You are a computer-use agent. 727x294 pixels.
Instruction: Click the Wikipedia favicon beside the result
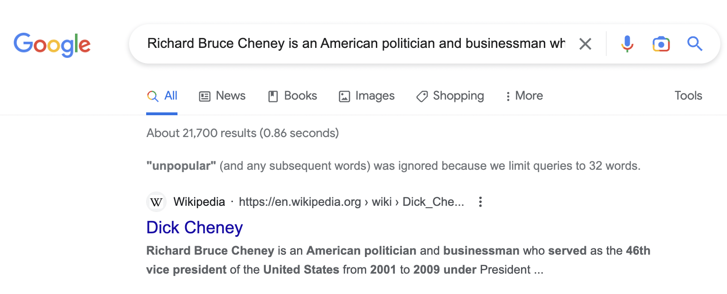pos(156,202)
